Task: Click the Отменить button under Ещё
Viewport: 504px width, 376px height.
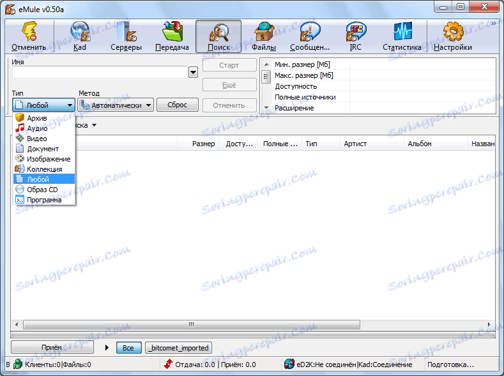Action: click(x=229, y=105)
